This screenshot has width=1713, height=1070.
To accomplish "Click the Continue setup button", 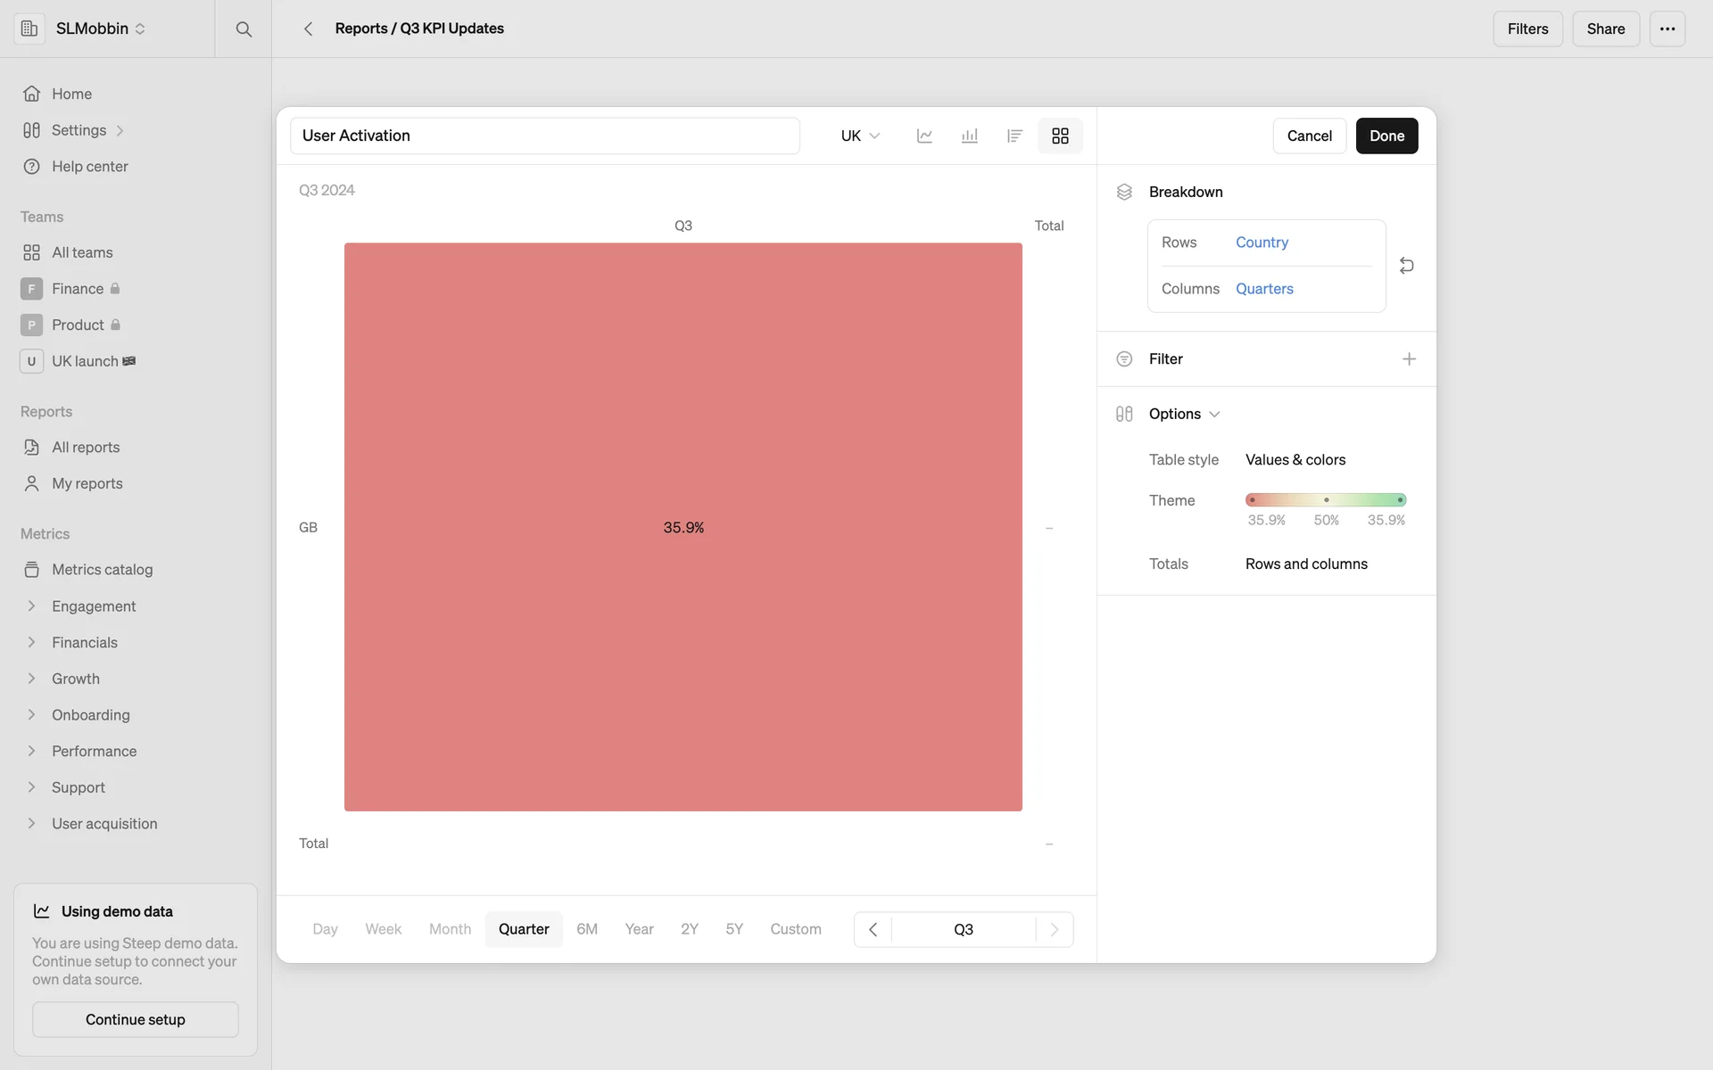I will 136,1019.
